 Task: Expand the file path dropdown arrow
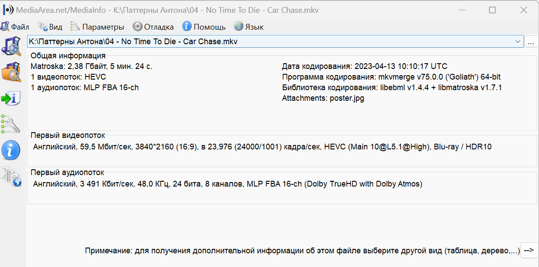point(518,42)
